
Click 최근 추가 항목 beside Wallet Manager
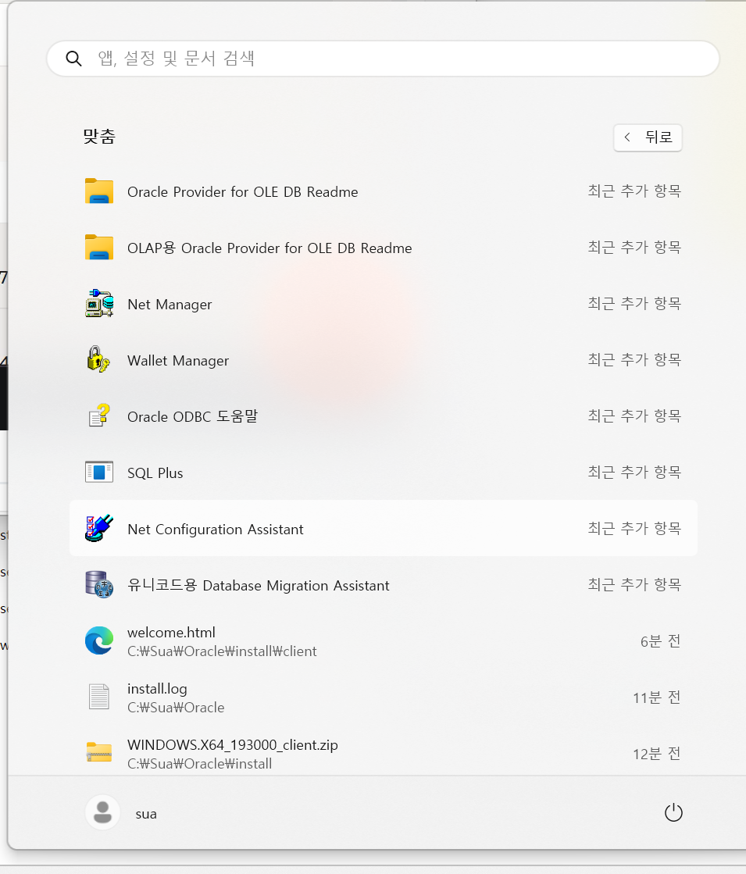[634, 359]
